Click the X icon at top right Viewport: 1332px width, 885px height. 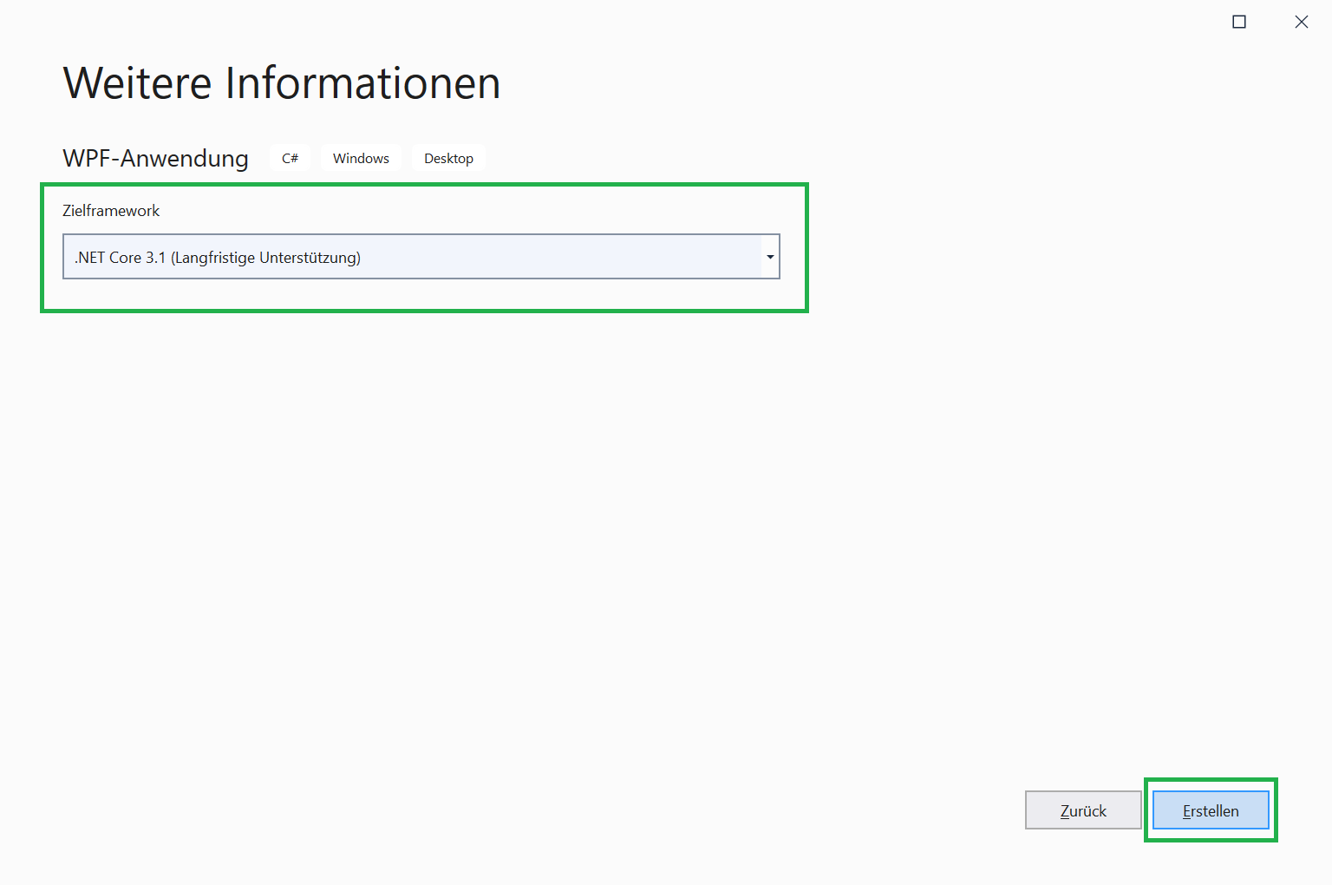1301,22
